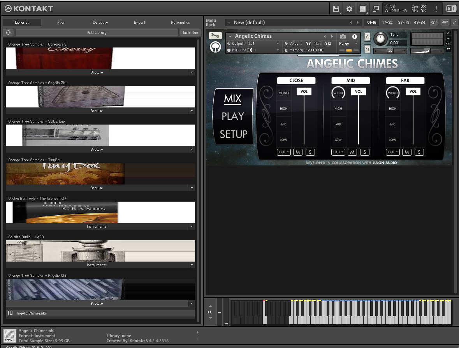Toggle the KSP script button
The height and width of the screenshot is (348, 459).
[434, 23]
